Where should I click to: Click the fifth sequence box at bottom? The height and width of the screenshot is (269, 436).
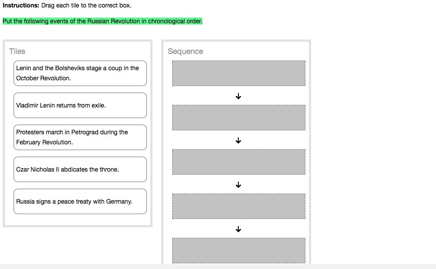pos(238,250)
